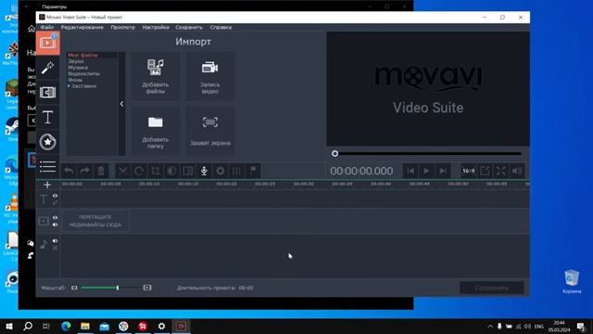The width and height of the screenshot is (593, 334).
Task: Open Color adjustments half-circle tool
Action: coord(171,171)
